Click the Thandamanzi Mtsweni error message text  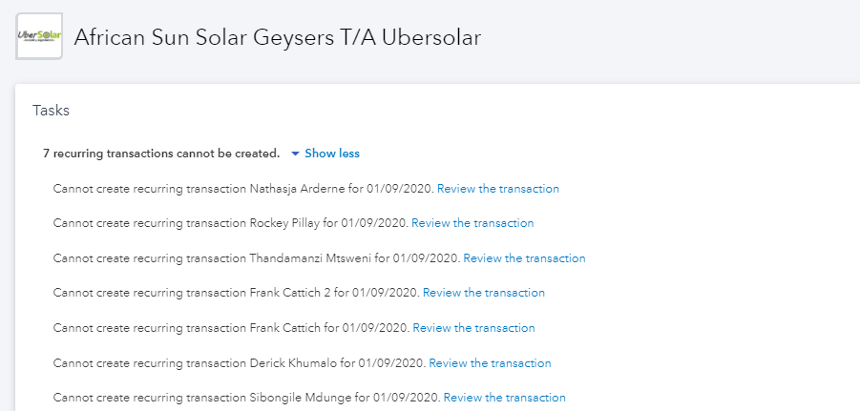click(x=257, y=258)
